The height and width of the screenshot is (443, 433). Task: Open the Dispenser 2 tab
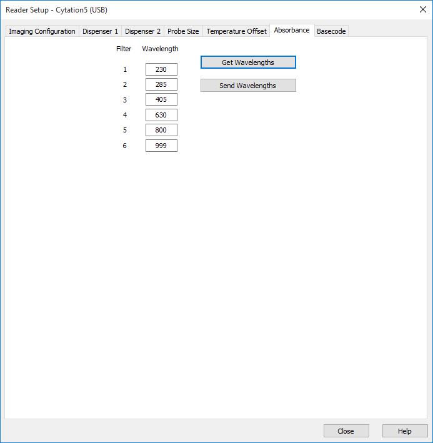tap(142, 31)
